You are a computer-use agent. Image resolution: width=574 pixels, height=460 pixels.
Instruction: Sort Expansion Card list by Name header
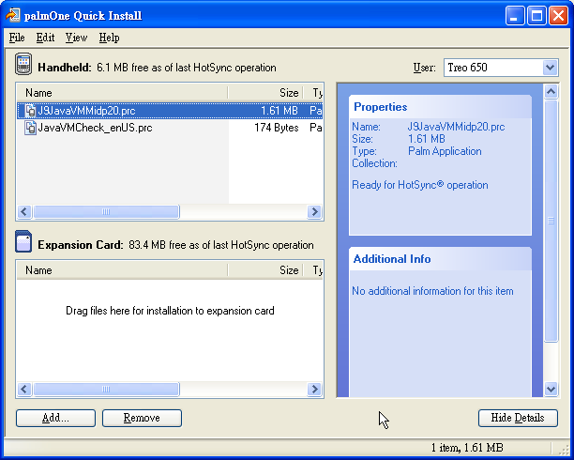click(x=122, y=270)
